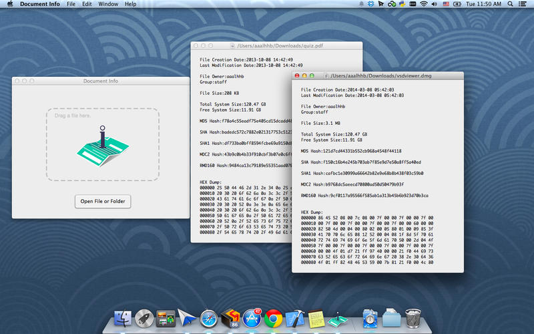Image resolution: width=534 pixels, height=334 pixels.
Task: Click File Owner line in vsdviewer window
Action: coord(323,106)
